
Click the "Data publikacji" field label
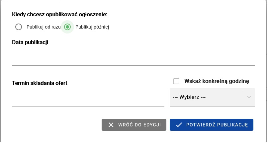(30, 42)
